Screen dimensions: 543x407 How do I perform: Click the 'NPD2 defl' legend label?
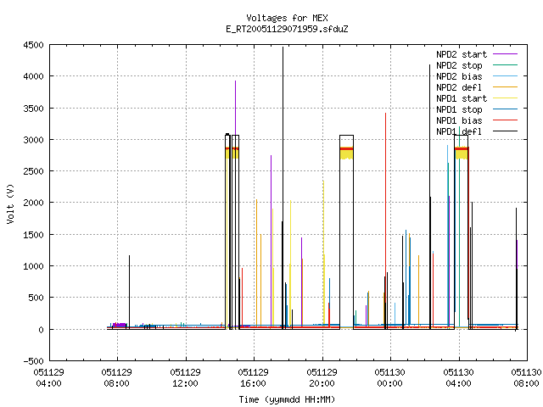[459, 87]
